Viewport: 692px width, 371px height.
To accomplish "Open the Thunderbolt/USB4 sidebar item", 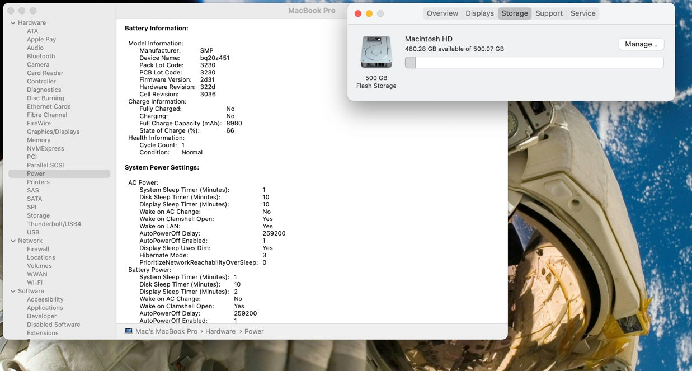I will (54, 224).
